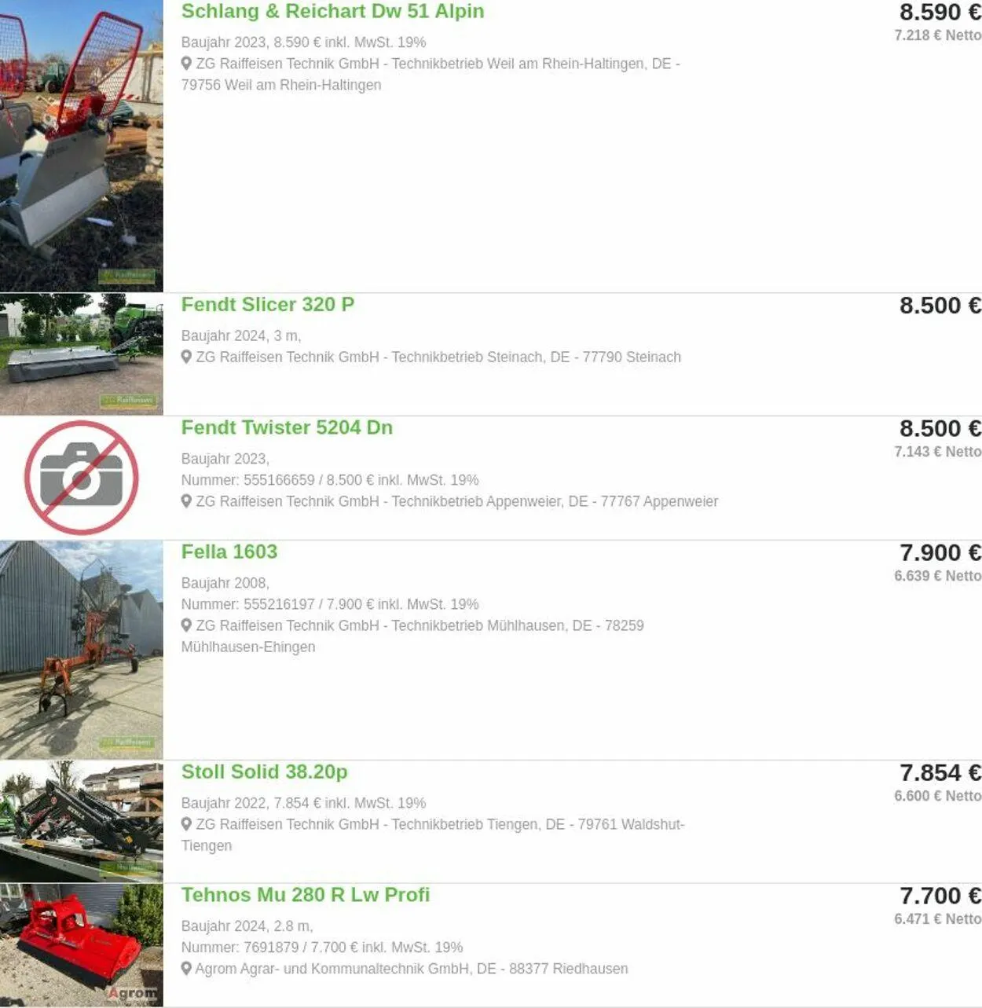The width and height of the screenshot is (982, 1008).
Task: Open the Schlang & Reichart Dw 51 Alpin listing
Action: click(332, 12)
